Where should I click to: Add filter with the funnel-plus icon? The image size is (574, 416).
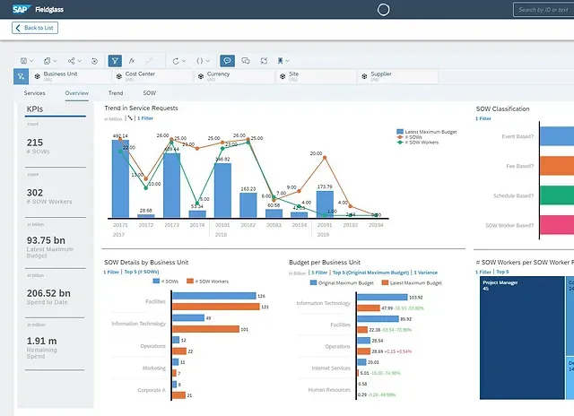click(x=21, y=76)
